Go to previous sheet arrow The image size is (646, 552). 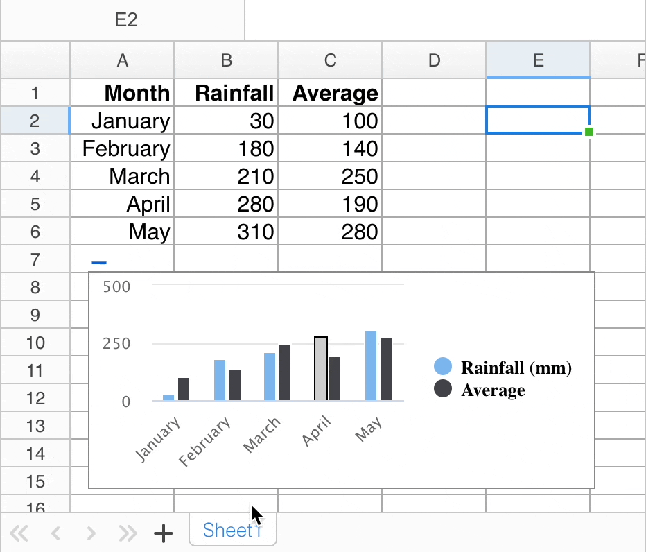tap(55, 533)
